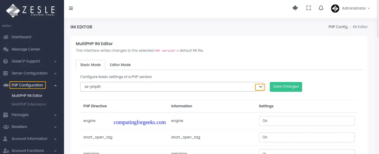
Task: Select the Basic Mode tab
Action: 91,65
